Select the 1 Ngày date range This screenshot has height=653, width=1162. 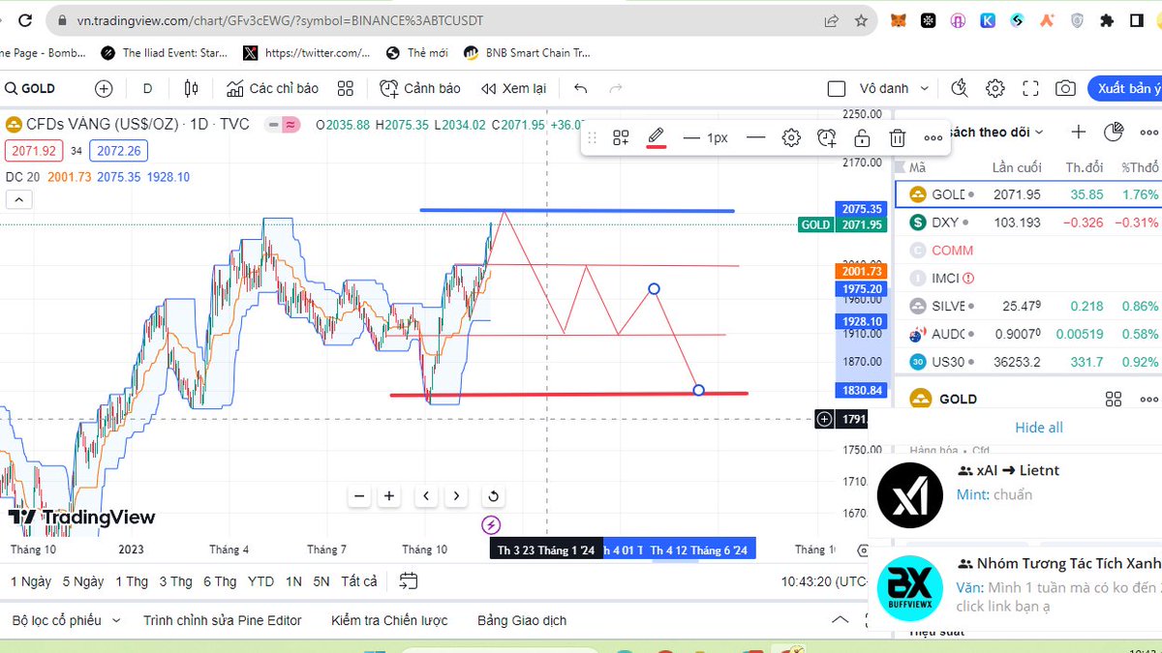tap(31, 581)
